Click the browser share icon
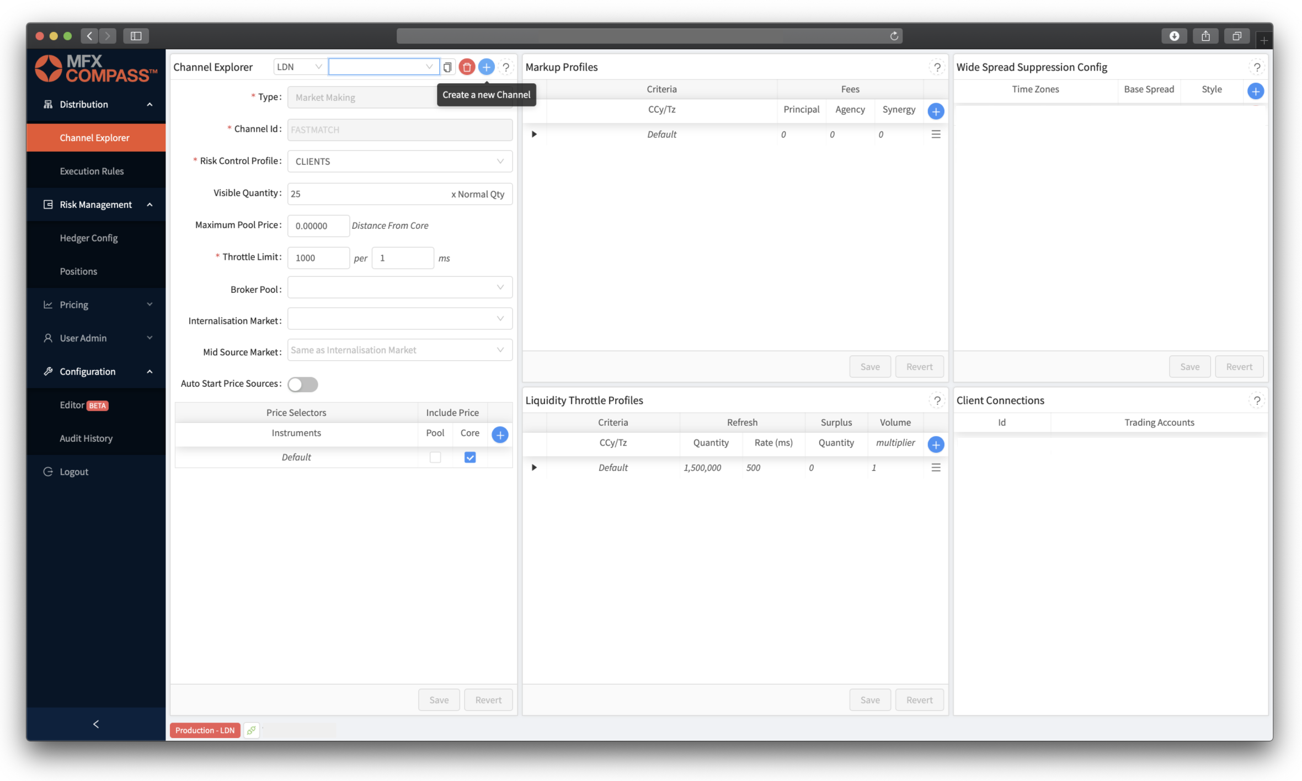This screenshot has width=1302, height=781. tap(1205, 36)
